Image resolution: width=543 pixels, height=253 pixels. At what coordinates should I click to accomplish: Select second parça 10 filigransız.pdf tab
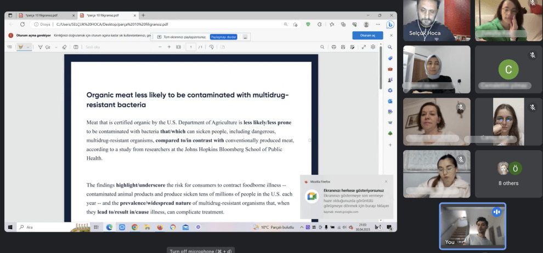[x=108, y=15]
